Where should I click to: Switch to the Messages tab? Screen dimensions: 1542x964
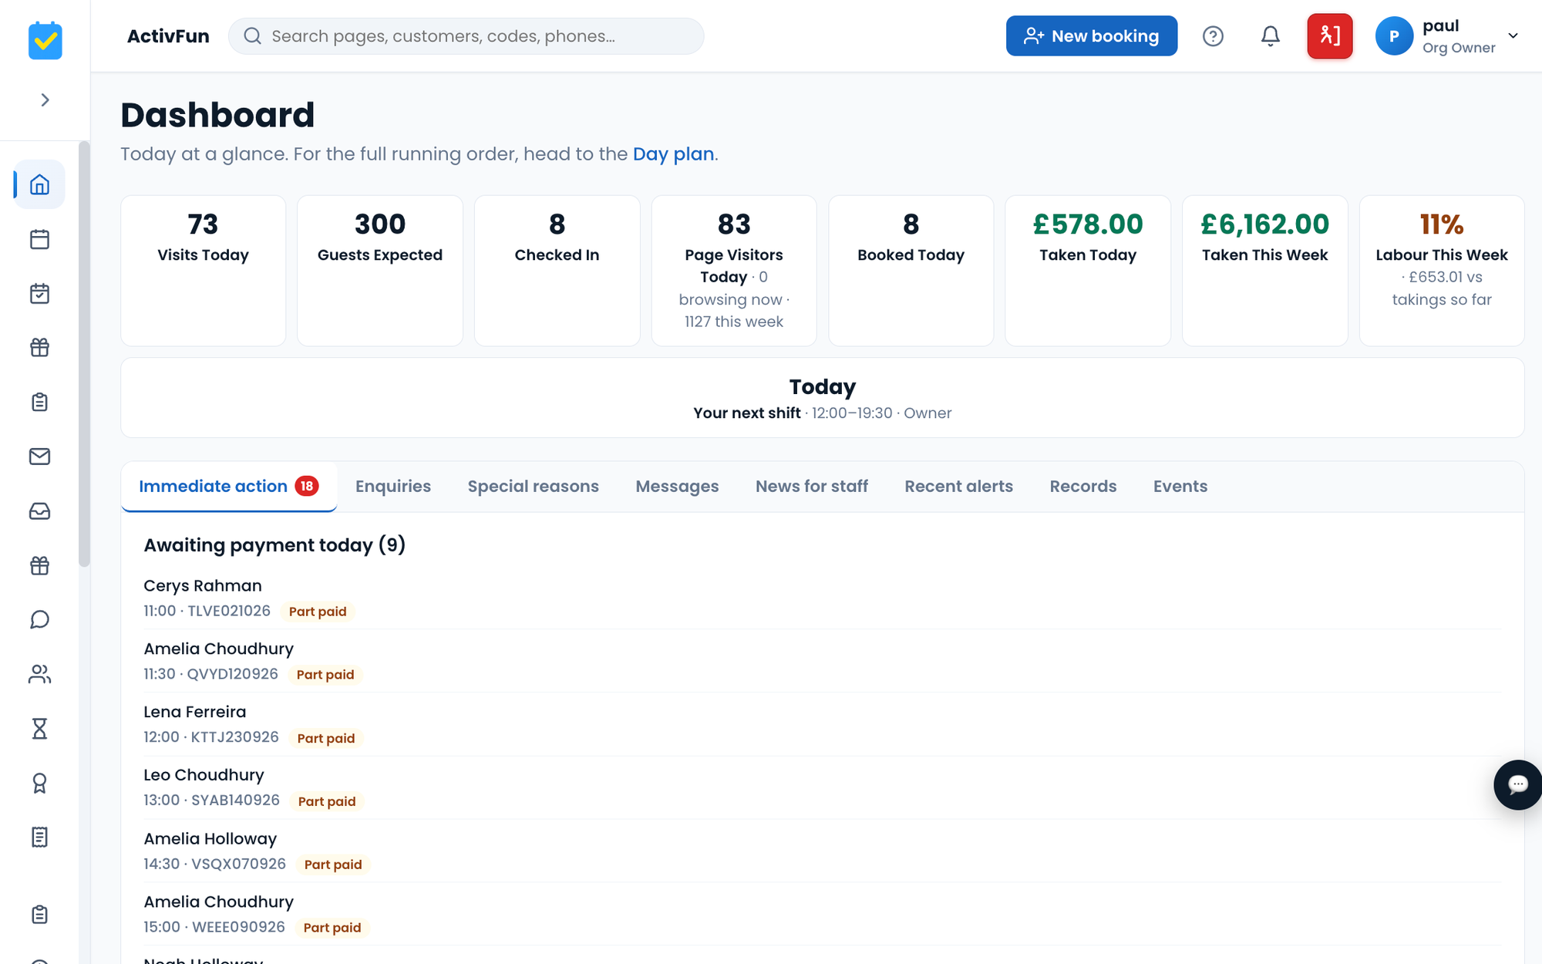click(x=677, y=487)
